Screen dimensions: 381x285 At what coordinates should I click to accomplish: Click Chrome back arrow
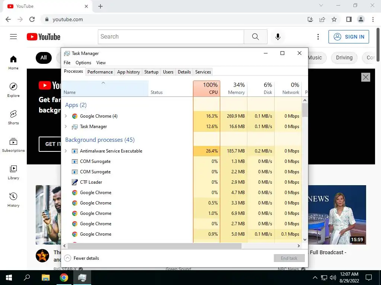tap(8, 19)
